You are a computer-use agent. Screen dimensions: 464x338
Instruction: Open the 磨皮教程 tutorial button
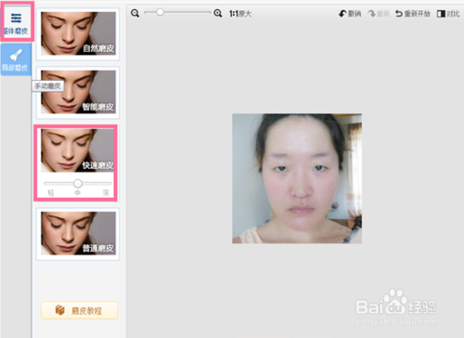[x=80, y=310]
